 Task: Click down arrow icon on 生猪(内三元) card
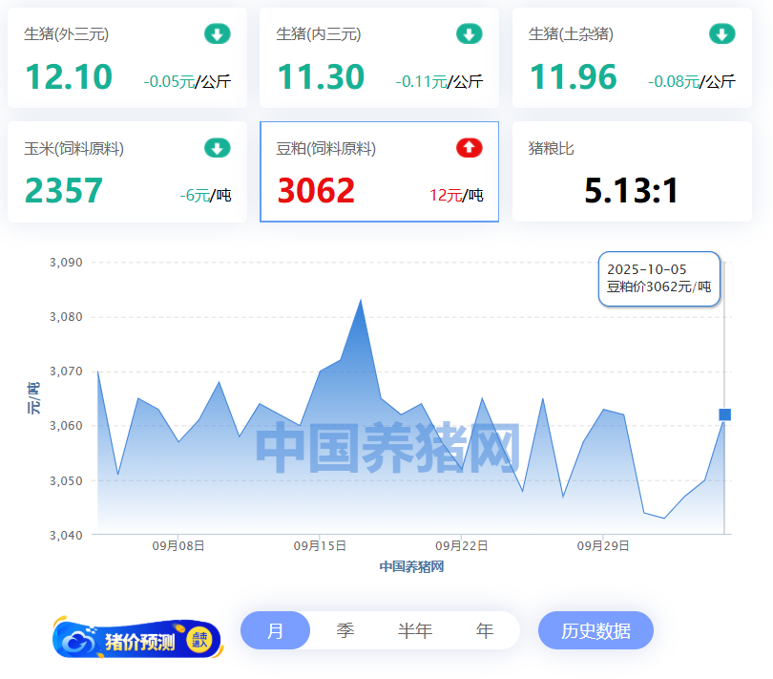point(469,34)
